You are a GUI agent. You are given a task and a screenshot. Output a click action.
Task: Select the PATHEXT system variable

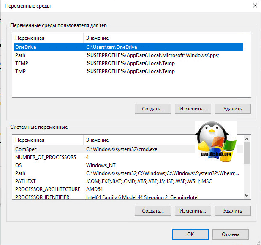(129, 181)
